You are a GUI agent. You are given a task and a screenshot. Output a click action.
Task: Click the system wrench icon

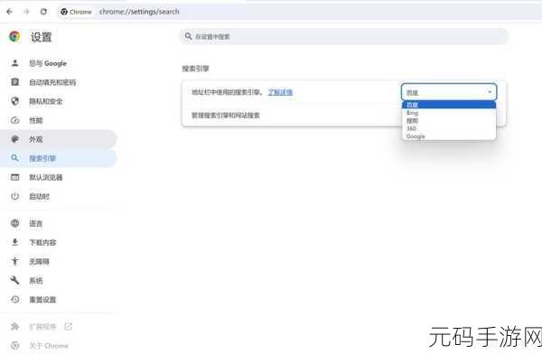14,280
